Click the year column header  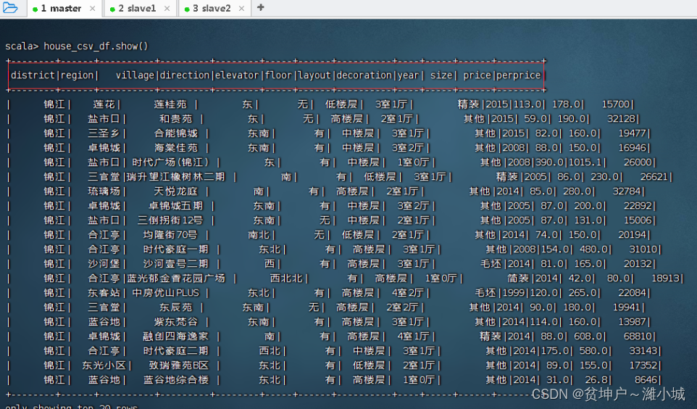pyautogui.click(x=408, y=75)
